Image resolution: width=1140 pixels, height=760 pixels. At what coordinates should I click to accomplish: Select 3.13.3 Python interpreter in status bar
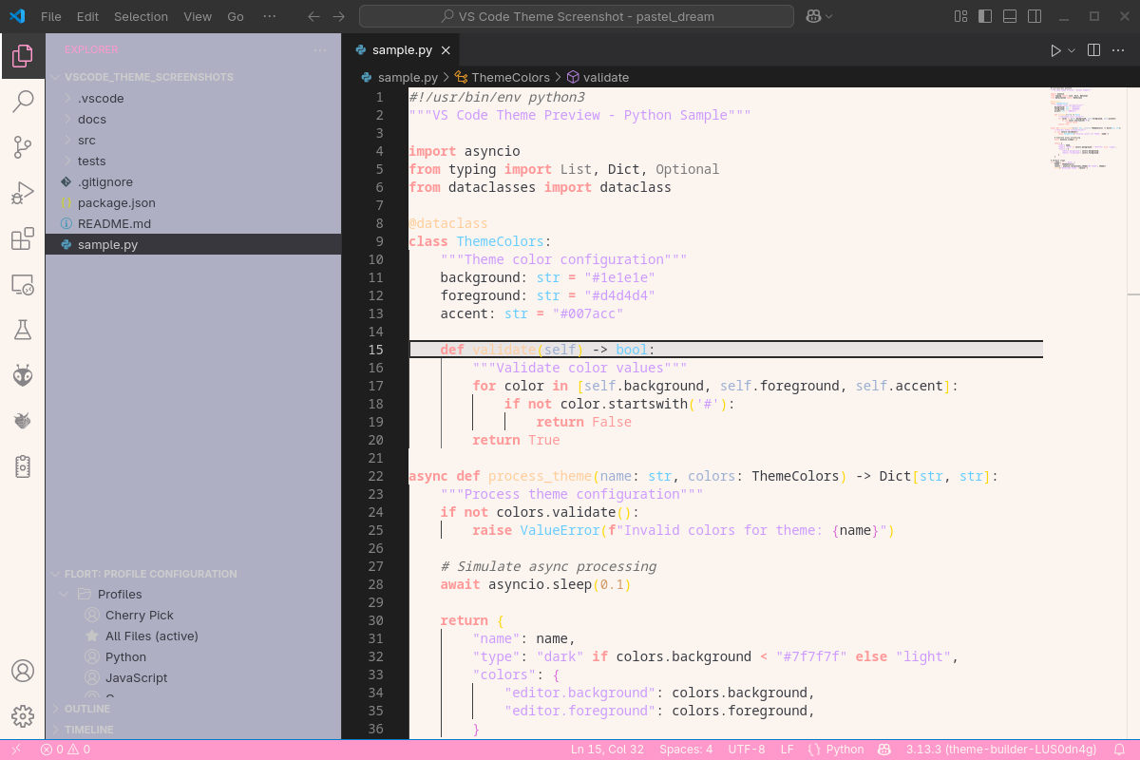tap(1001, 750)
